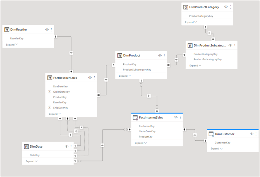260x177 pixels.
Task: Open DimProductCategory more options menu
Action: coord(230,7)
